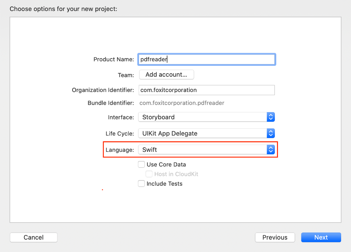The image size is (351, 252).
Task: Focus the Organization Identifier field
Action: [x=206, y=90]
